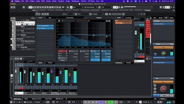Image resolution: width=184 pixels, height=104 pixels.
Task: Switch to the Routing tab
Action: [x=50, y=63]
